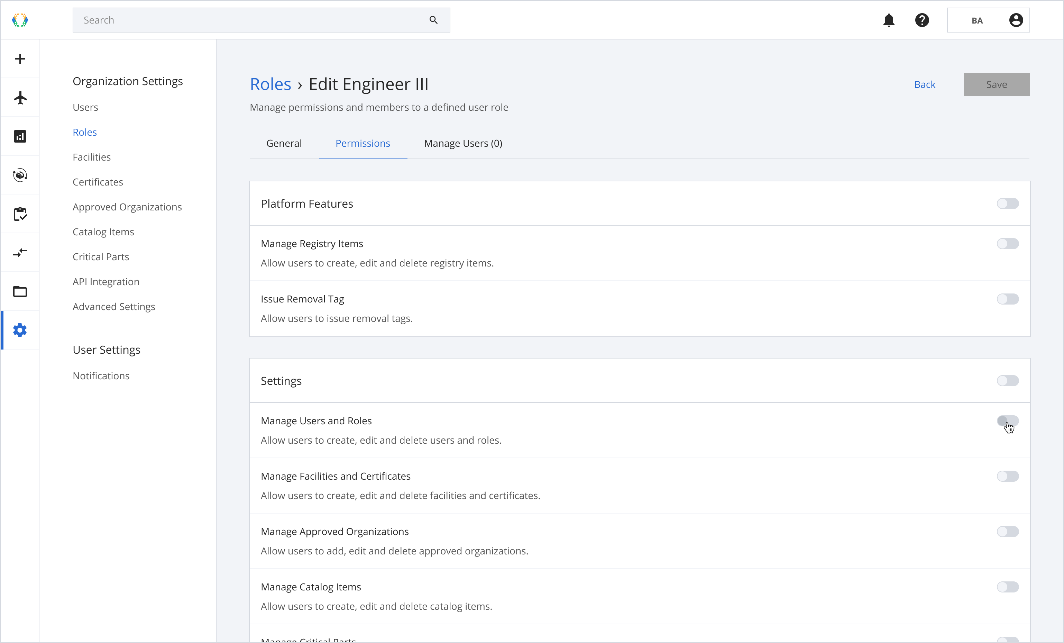Toggle the Settings section switch
This screenshot has height=643, width=1064.
click(x=1007, y=381)
